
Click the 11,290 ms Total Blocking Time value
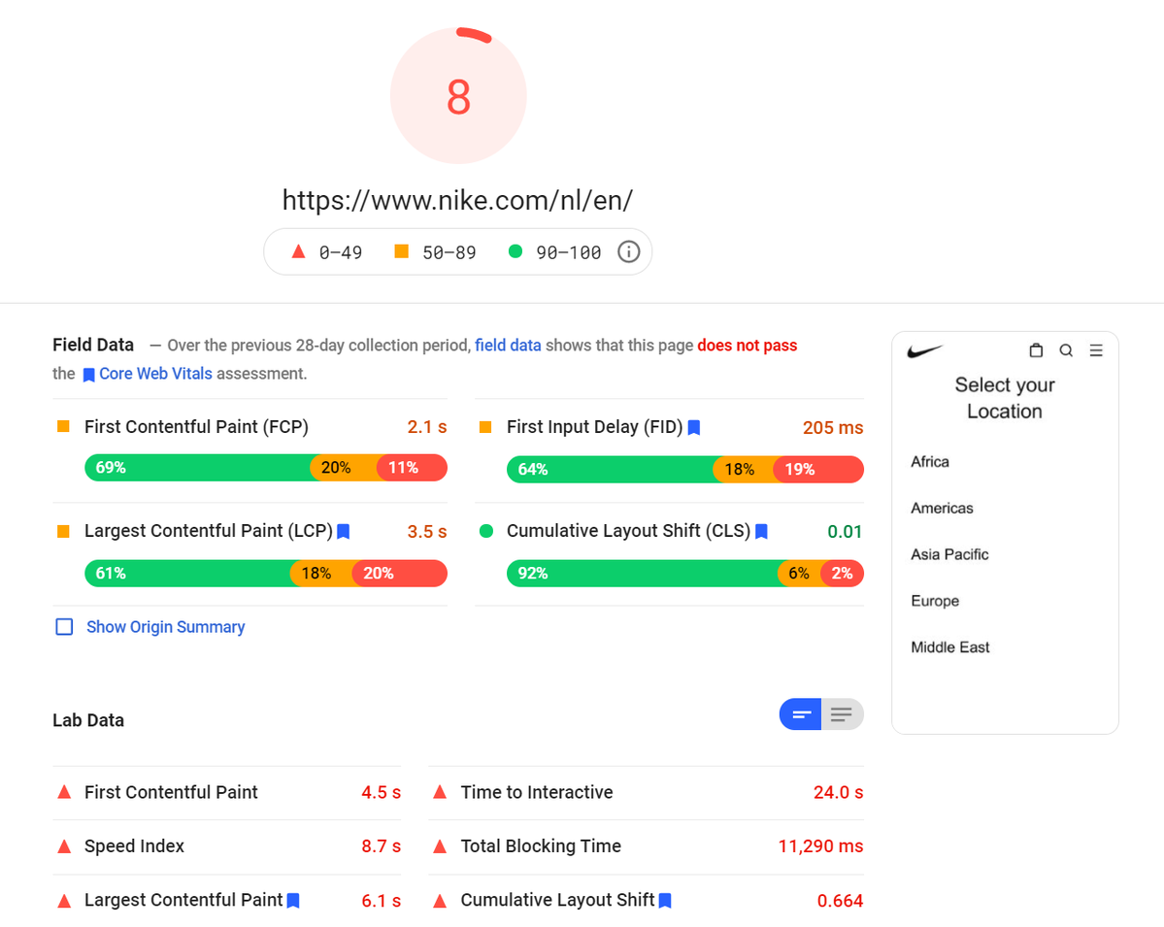(x=820, y=846)
